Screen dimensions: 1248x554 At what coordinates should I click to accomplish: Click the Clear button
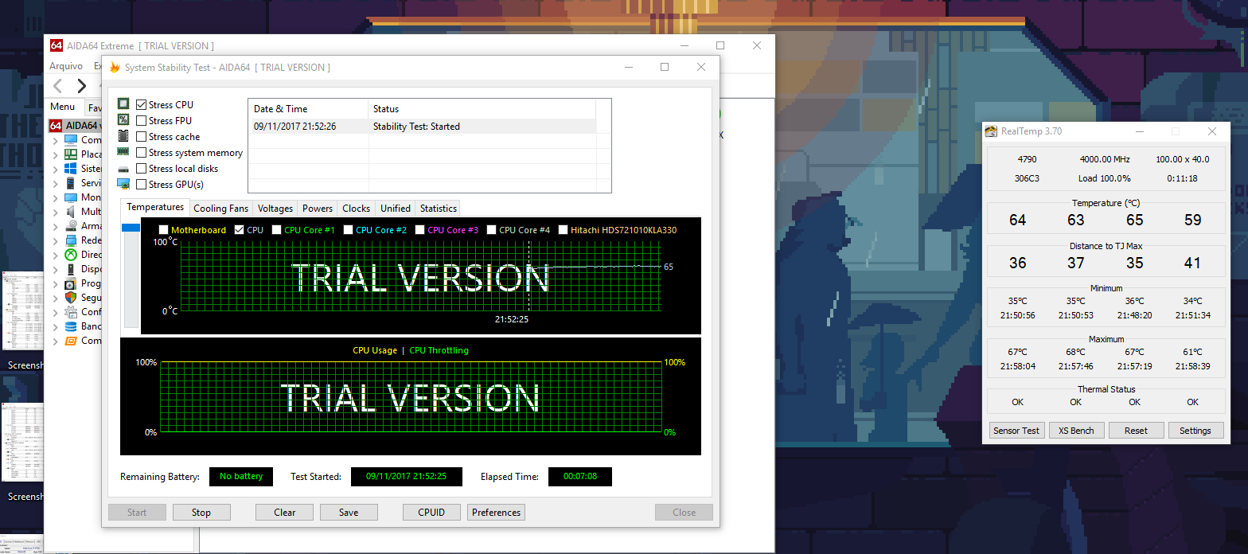(x=284, y=513)
